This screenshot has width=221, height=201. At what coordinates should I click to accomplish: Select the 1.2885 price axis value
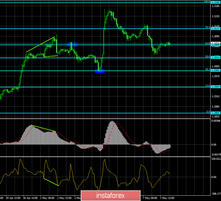pyautogui.click(x=216, y=106)
